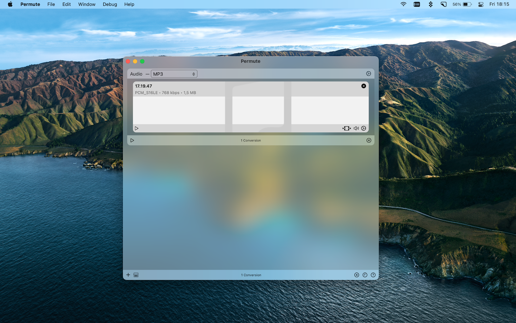Play the 17.19.47 audio preview
The height and width of the screenshot is (323, 516).
click(136, 128)
